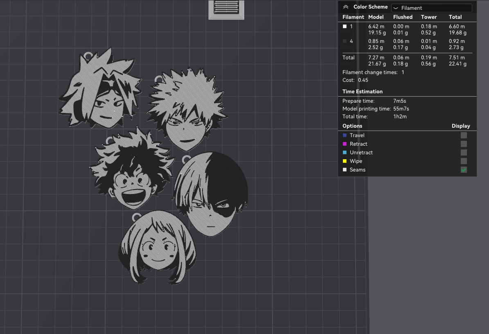Click the 'Travel' option label
This screenshot has height=334, width=489.
357,135
